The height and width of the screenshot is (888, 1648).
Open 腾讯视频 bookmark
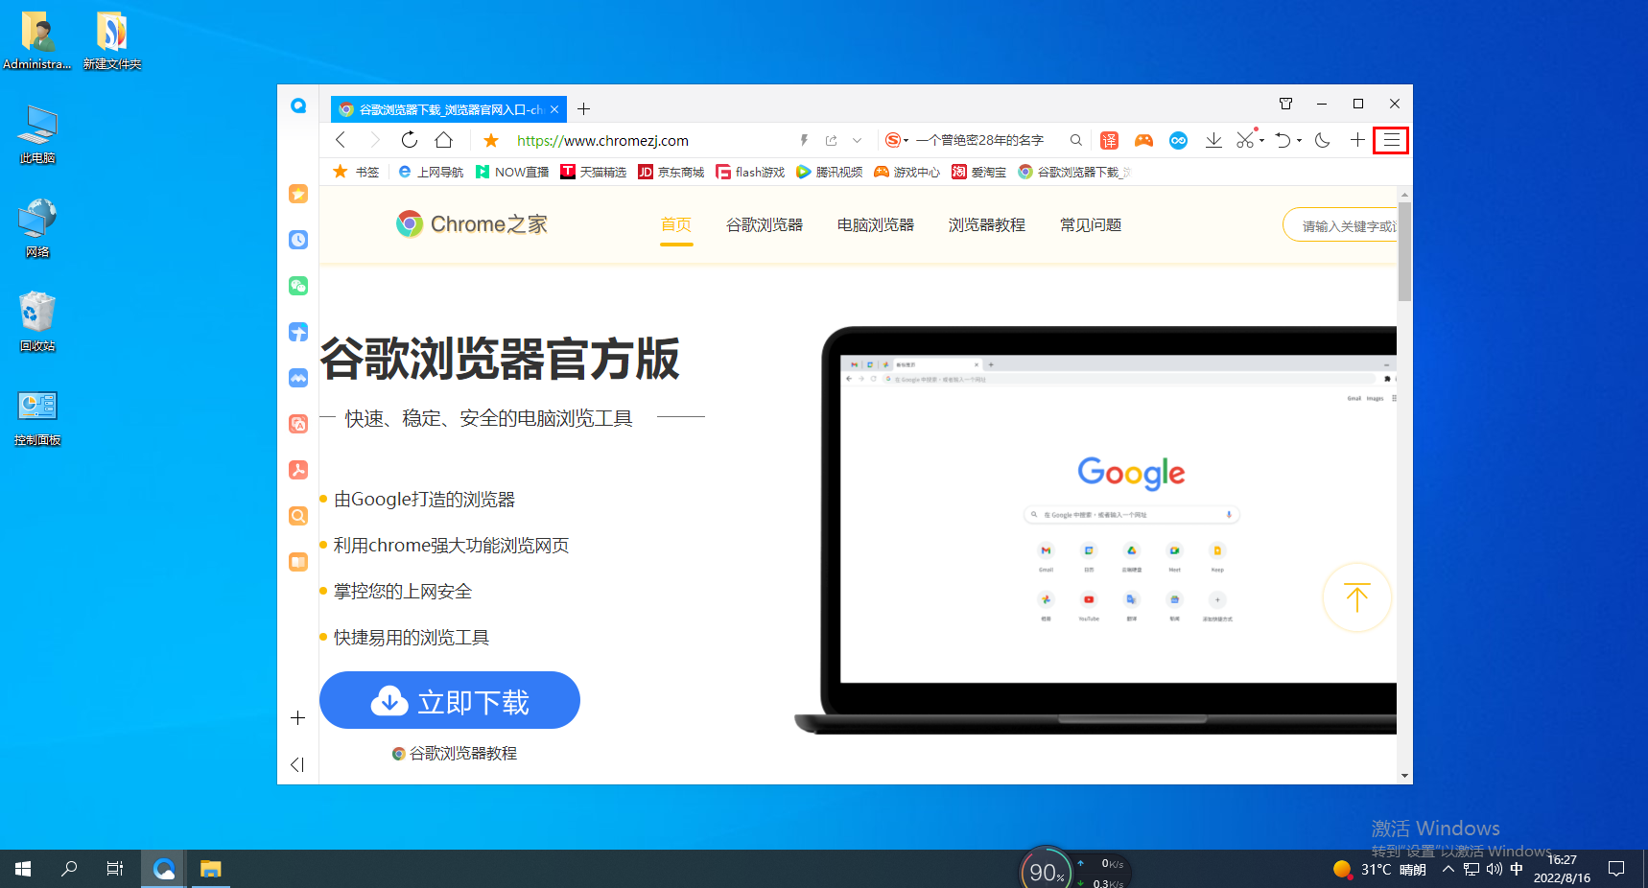click(830, 173)
